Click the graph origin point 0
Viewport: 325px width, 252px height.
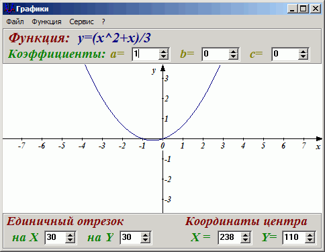162,139
